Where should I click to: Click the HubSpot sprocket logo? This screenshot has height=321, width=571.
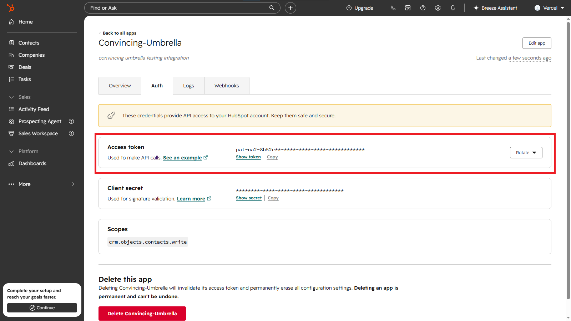pyautogui.click(x=11, y=7)
